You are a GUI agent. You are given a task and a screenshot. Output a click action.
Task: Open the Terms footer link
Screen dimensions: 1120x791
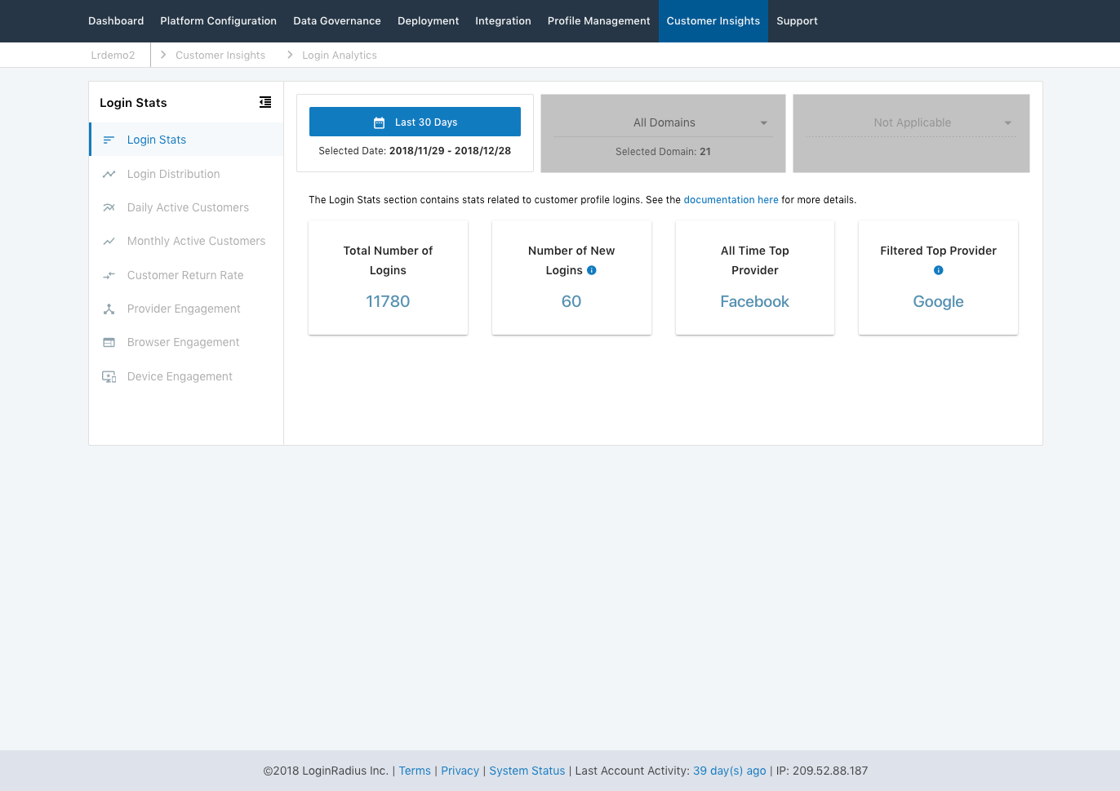point(415,771)
